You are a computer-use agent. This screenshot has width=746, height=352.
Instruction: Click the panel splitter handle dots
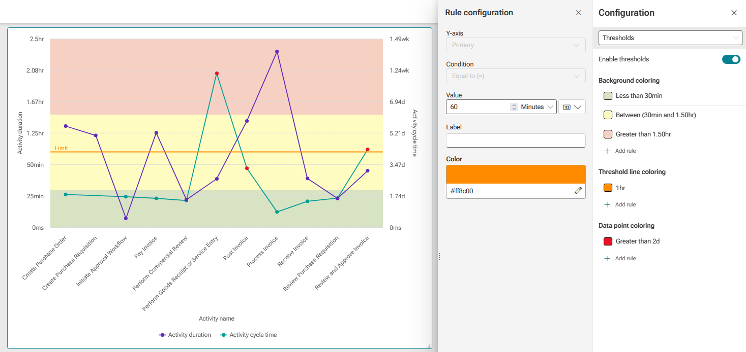(439, 257)
